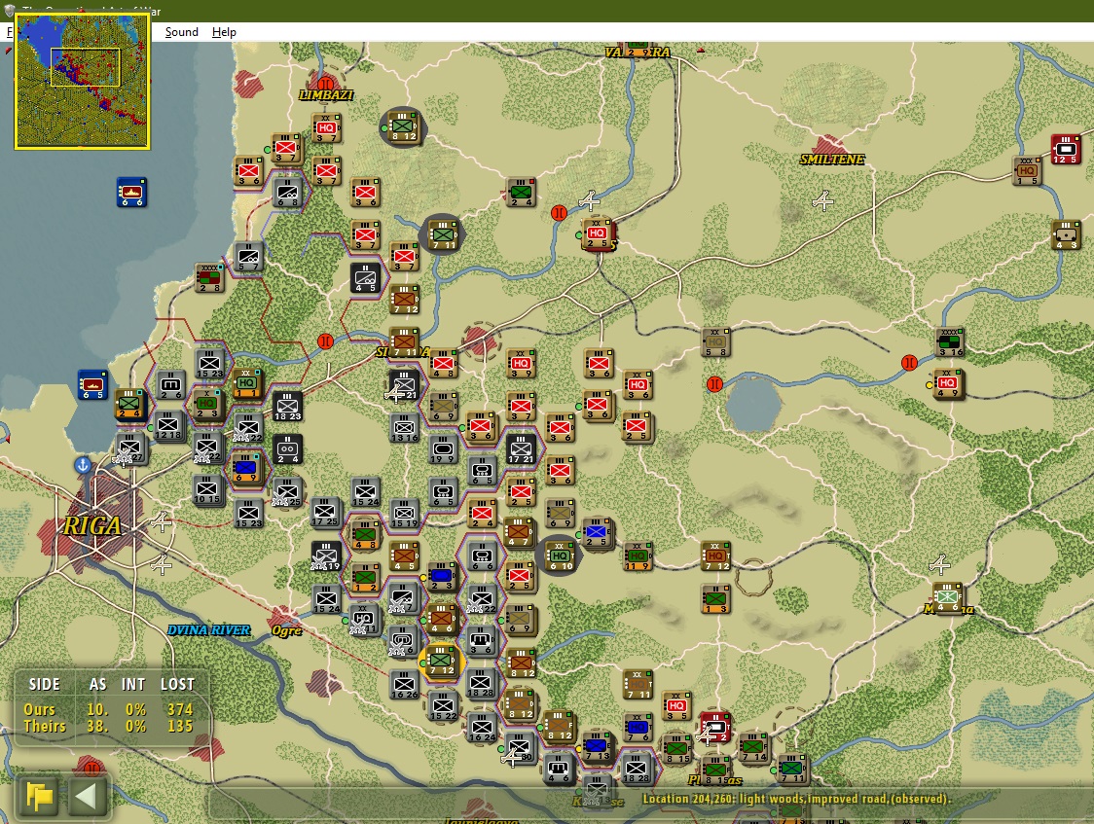
Task: Click the LIMBAZI town label
Action: [326, 94]
